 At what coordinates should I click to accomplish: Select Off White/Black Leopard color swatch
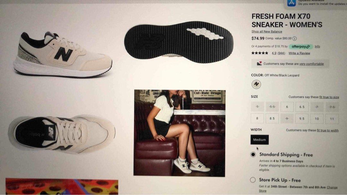tap(256, 84)
